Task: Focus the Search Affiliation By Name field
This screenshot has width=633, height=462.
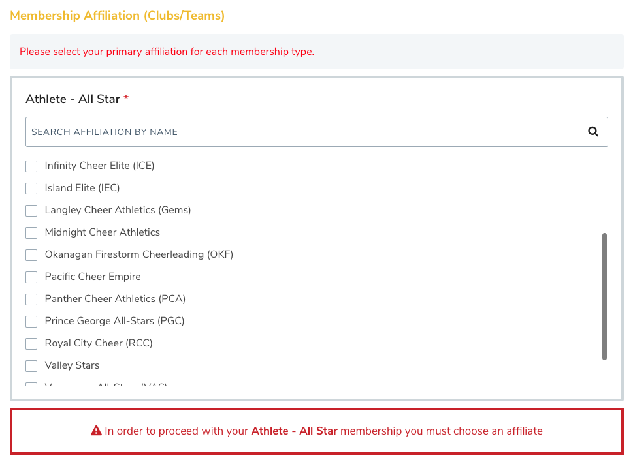Action: point(316,132)
